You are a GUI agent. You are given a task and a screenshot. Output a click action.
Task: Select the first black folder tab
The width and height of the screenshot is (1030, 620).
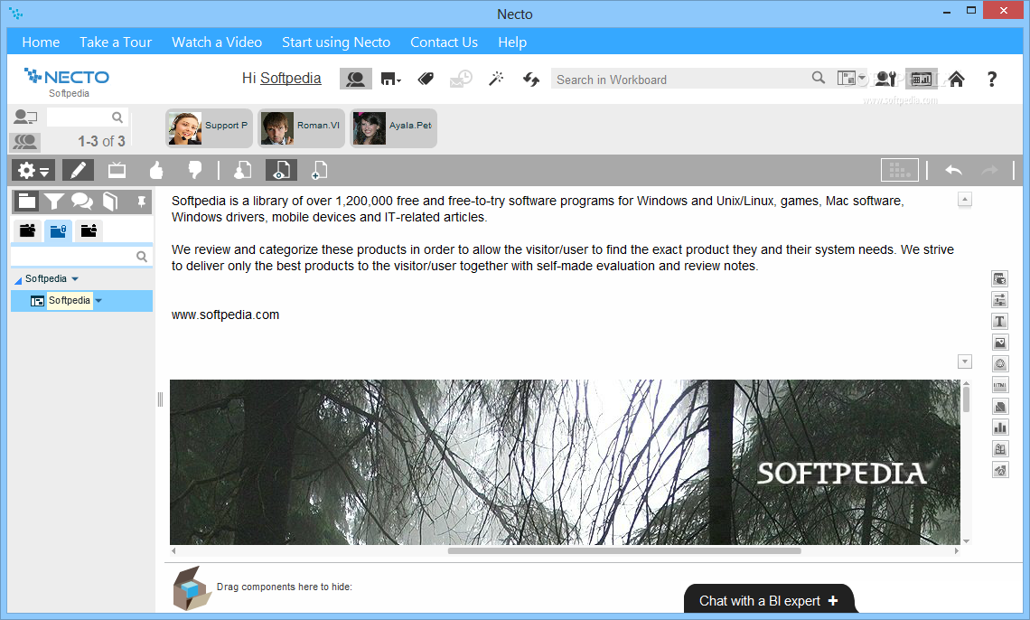[x=28, y=230]
